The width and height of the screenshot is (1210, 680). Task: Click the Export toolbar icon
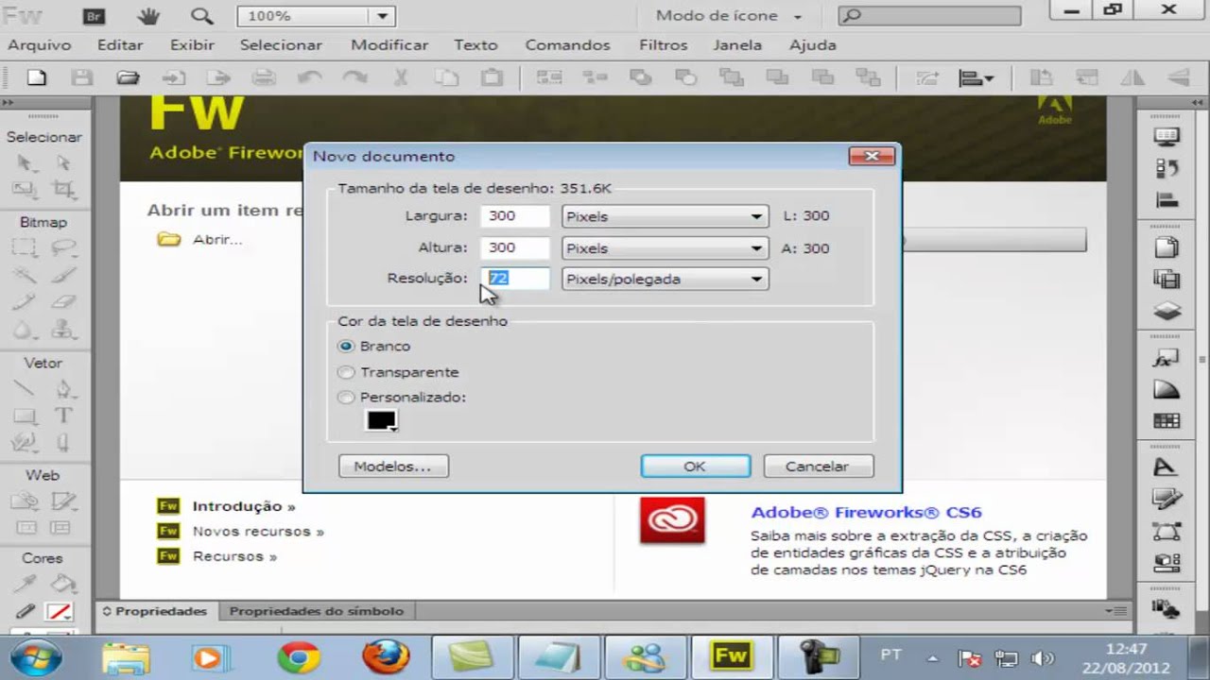[x=219, y=78]
